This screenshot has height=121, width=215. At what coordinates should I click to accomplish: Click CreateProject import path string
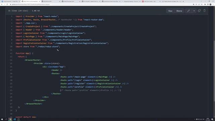coord(72,27)
